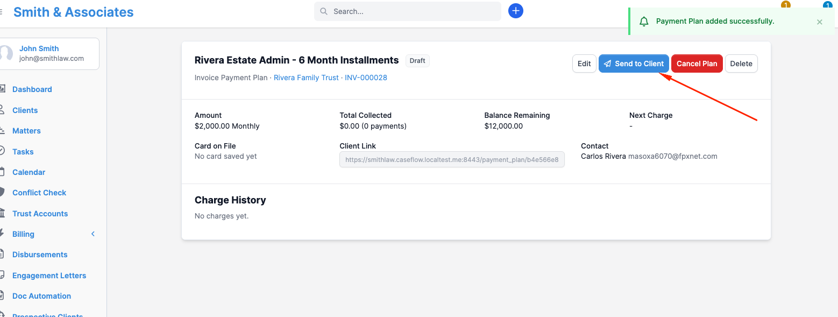Click the Client Link URL field
Image resolution: width=838 pixels, height=317 pixels.
[x=452, y=159]
